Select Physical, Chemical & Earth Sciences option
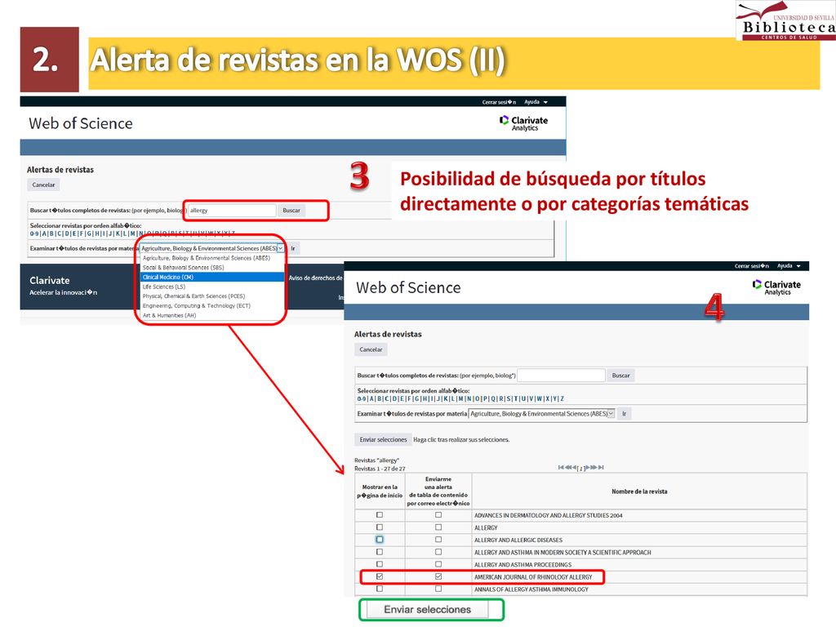Viewport: 836px width, 627px height. click(x=211, y=296)
